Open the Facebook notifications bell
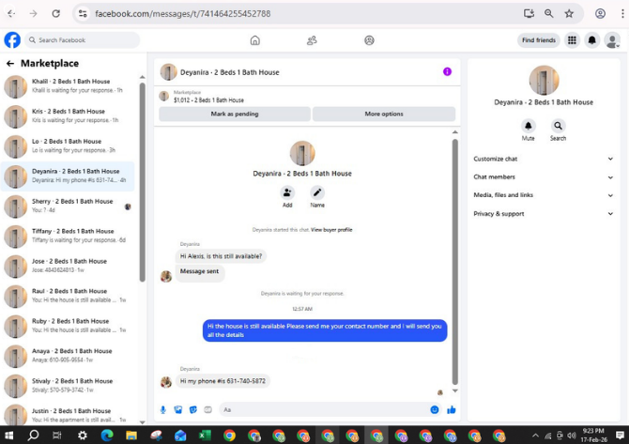Image resolution: width=629 pixels, height=444 pixels. pos(592,40)
